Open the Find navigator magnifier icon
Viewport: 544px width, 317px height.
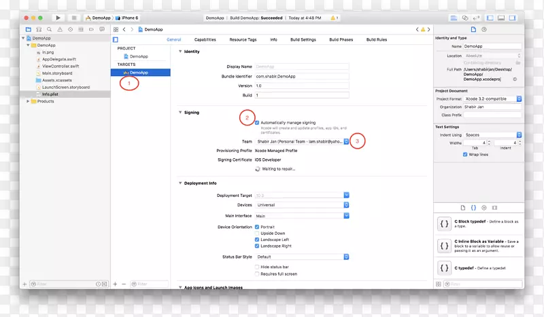(x=49, y=29)
